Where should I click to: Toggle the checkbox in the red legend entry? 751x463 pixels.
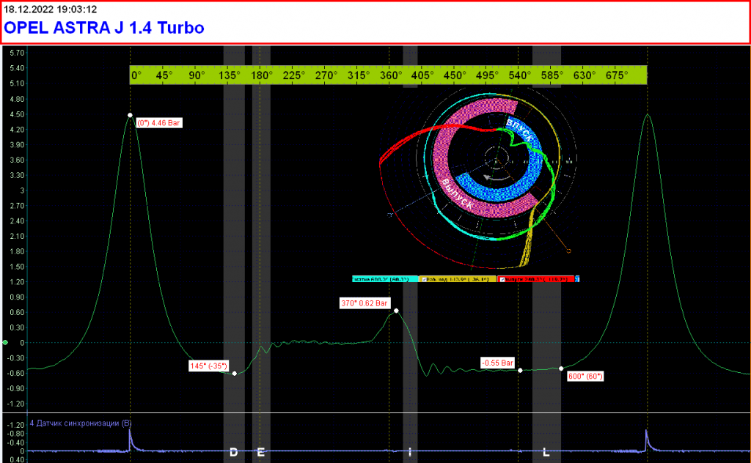click(502, 279)
